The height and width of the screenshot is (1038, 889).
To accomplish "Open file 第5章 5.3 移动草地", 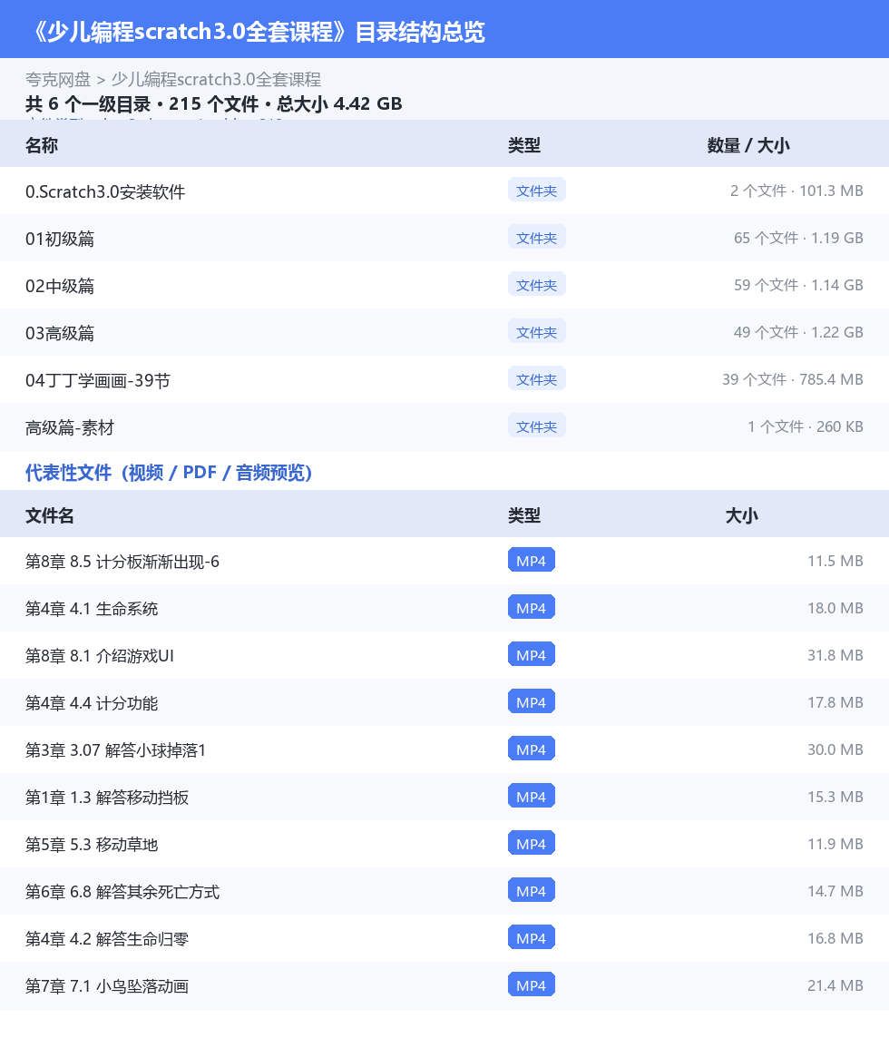I will 92,845.
